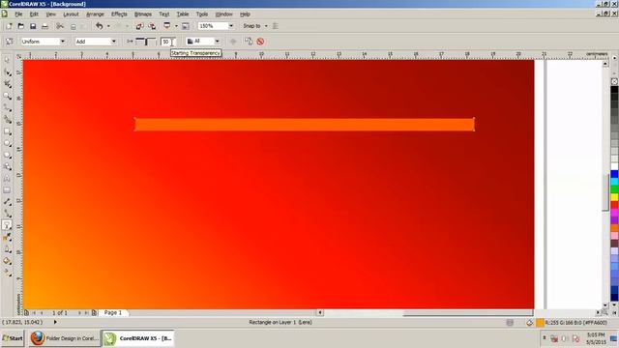The width and height of the screenshot is (619, 348).
Task: Select the Freehand tool
Action: pyautogui.click(x=7, y=107)
